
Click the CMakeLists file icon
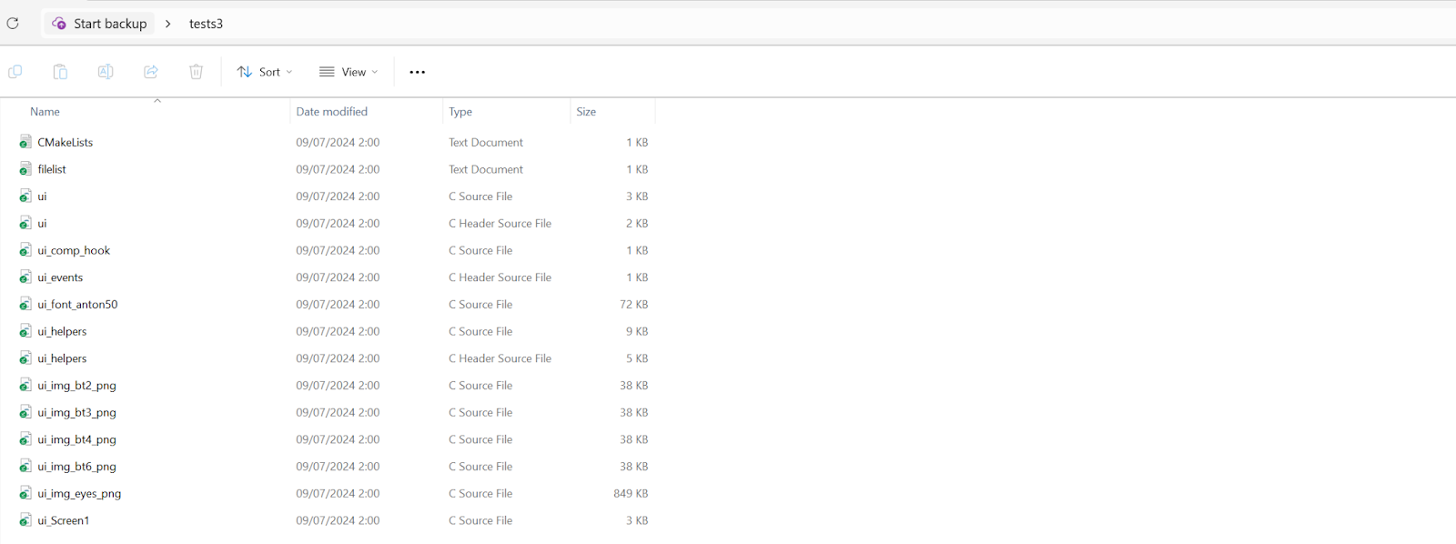tap(25, 142)
